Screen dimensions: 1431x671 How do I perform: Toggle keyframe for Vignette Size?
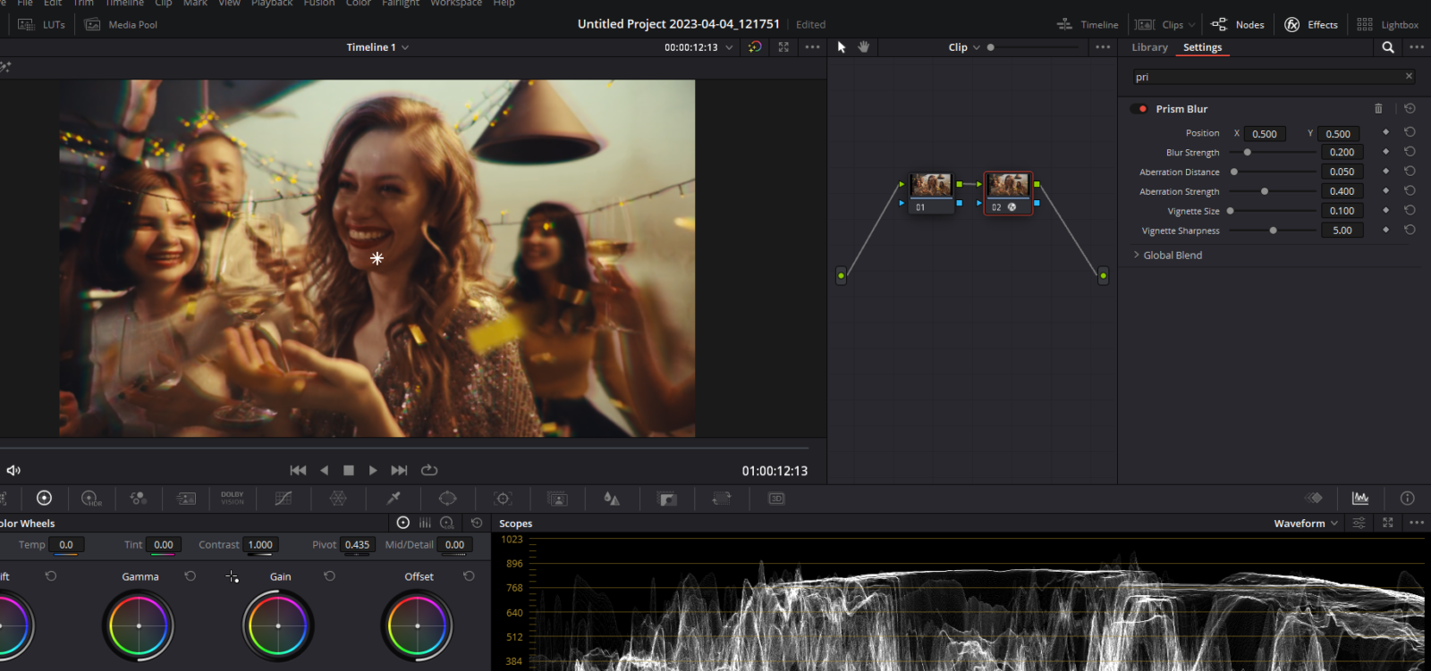click(x=1385, y=211)
